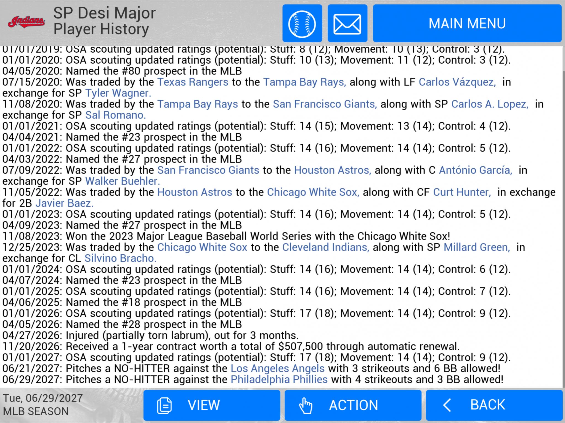Open the Cleveland Indians team link
565x423 pixels.
click(325, 247)
